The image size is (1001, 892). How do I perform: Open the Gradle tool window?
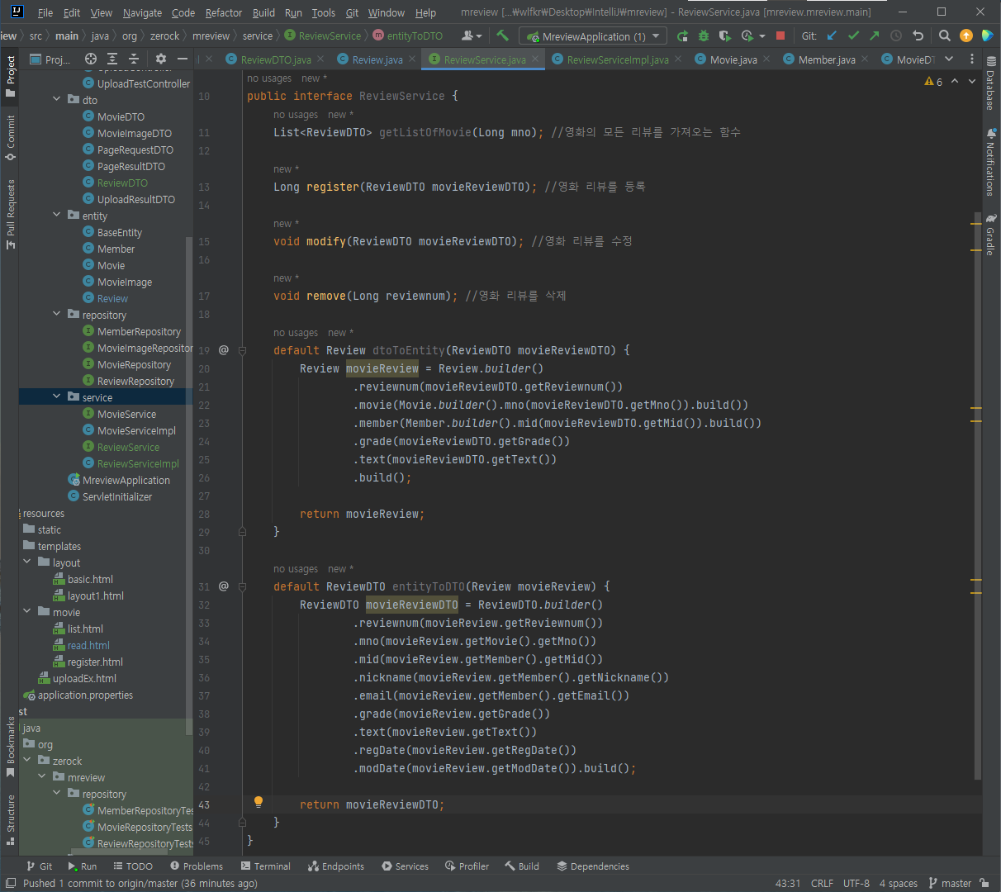[x=990, y=235]
